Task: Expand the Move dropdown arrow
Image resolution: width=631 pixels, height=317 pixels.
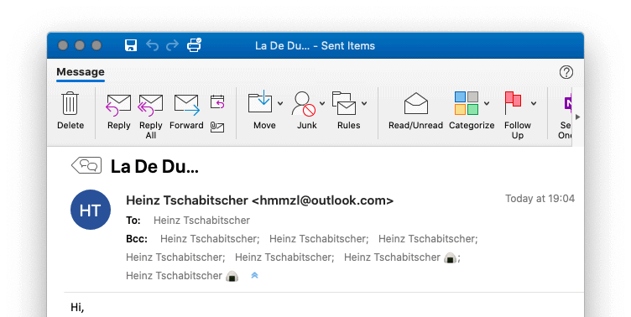Action: point(280,103)
